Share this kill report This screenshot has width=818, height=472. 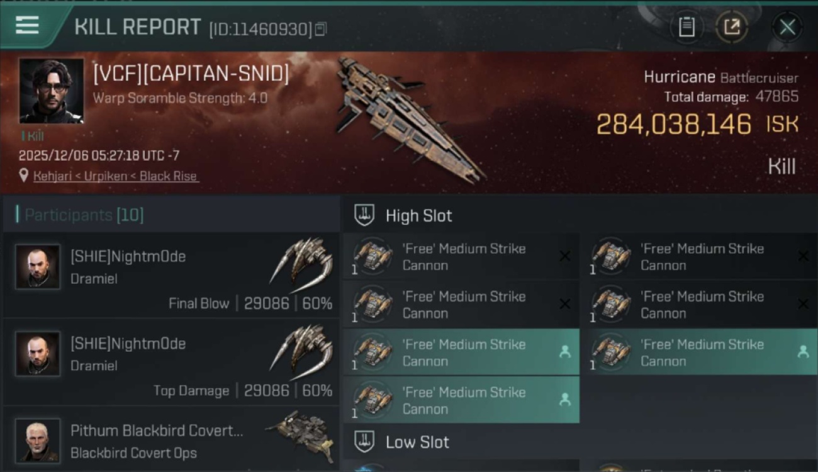tap(731, 27)
